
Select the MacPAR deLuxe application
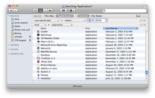point(89,52)
